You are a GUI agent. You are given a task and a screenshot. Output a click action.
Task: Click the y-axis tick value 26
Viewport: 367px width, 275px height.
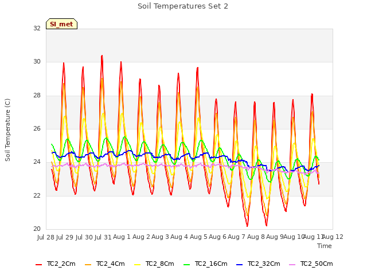pyautogui.click(x=37, y=128)
